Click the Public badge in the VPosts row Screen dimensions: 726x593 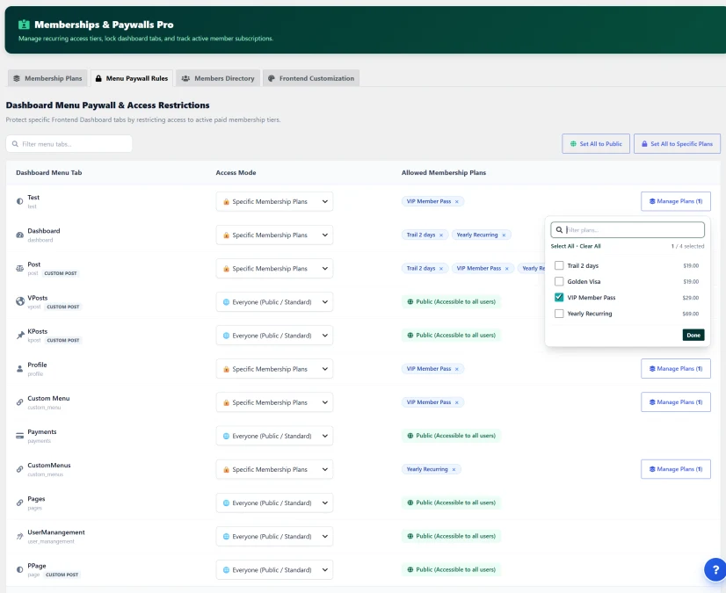(x=451, y=302)
